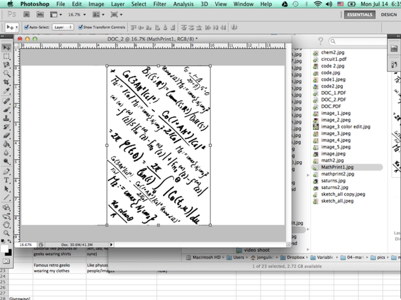Click Dropbox in the Finder path bar
The width and height of the screenshot is (401, 300).
[x=293, y=257]
